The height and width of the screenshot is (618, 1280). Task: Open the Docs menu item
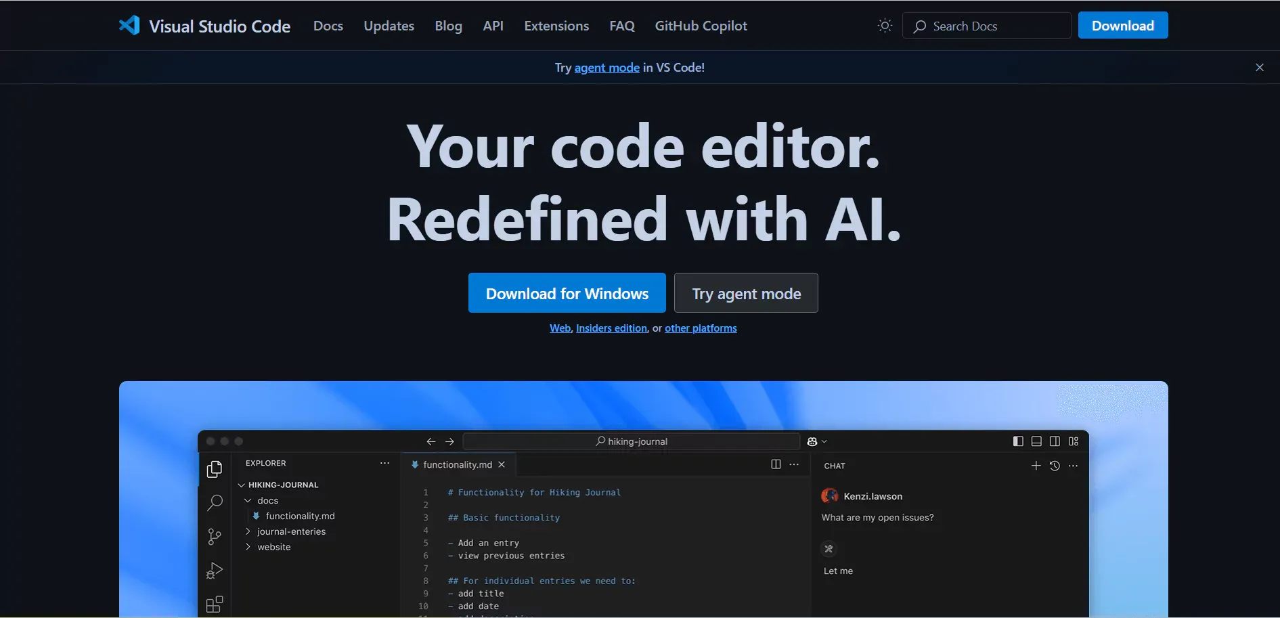pyautogui.click(x=328, y=26)
